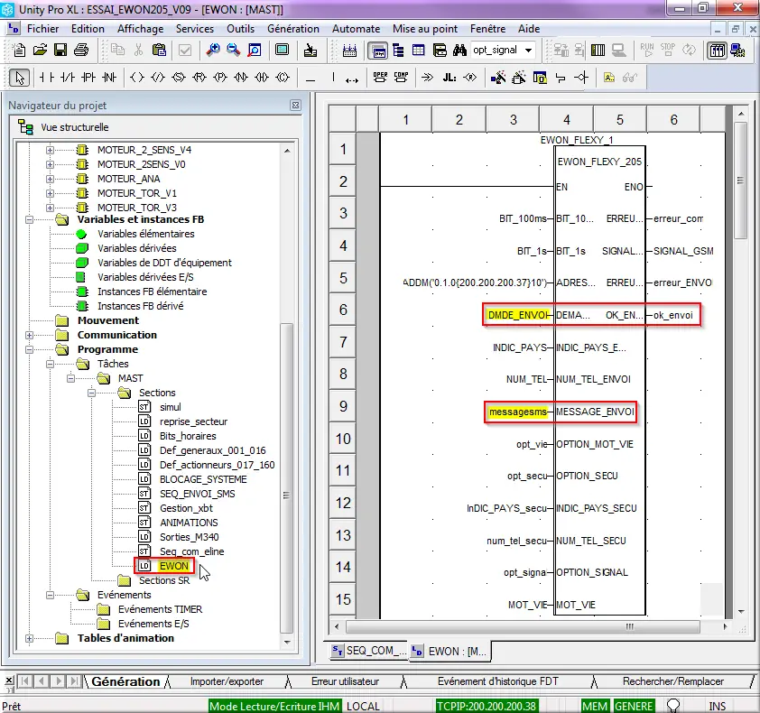This screenshot has width=760, height=713.
Task: Open the Edition menu
Action: pos(88,29)
